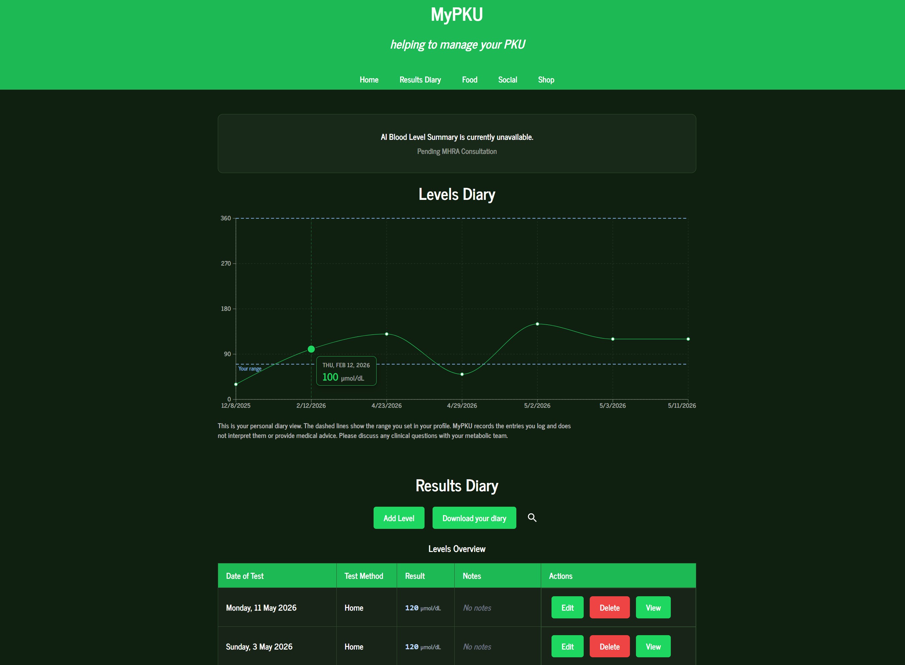Click the 'Levels Overview' table caption
Image resolution: width=905 pixels, height=665 pixels.
457,549
